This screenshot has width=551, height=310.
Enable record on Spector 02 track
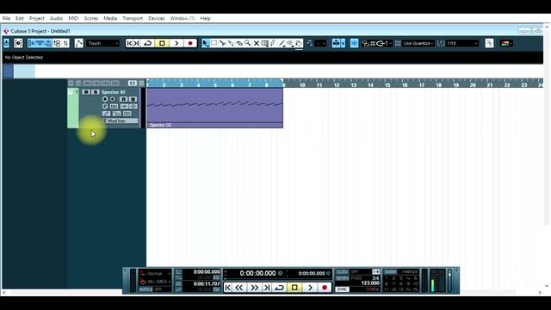(x=105, y=99)
